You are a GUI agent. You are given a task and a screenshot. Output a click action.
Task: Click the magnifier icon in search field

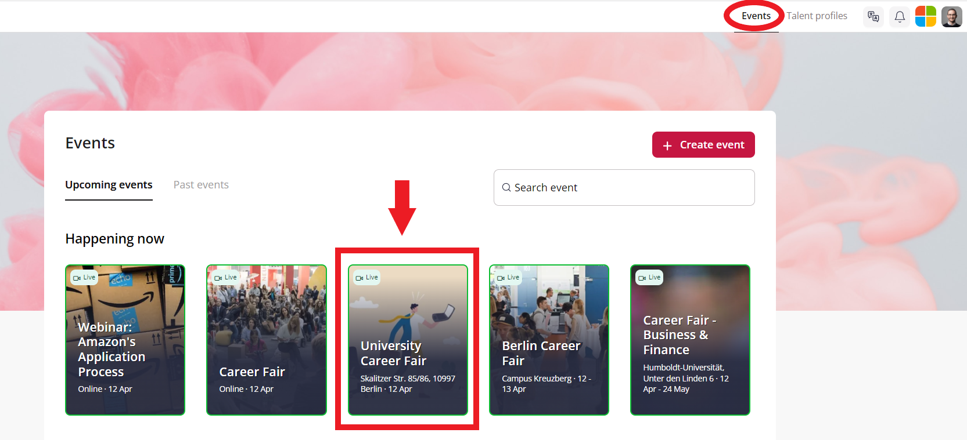pos(506,187)
